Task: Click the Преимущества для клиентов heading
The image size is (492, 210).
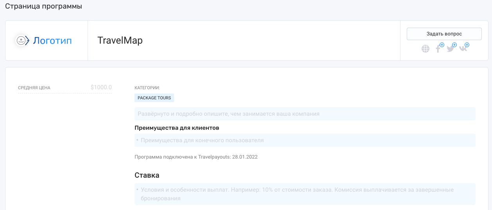Action: tap(177, 128)
